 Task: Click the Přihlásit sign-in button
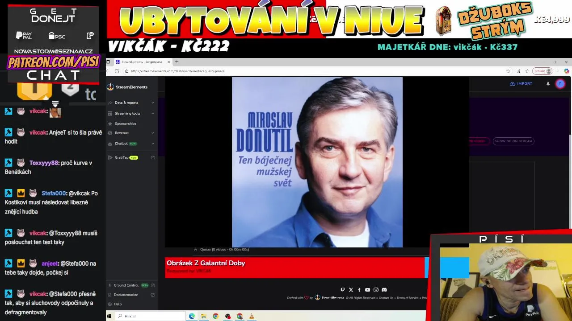pyautogui.click(x=543, y=71)
